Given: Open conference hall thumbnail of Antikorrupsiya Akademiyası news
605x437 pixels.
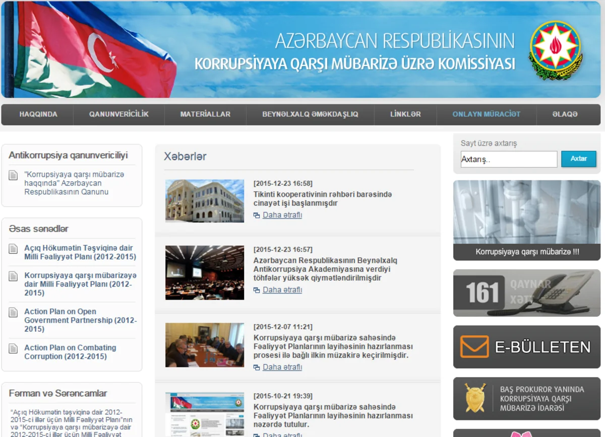Looking at the screenshot, I should tap(205, 272).
